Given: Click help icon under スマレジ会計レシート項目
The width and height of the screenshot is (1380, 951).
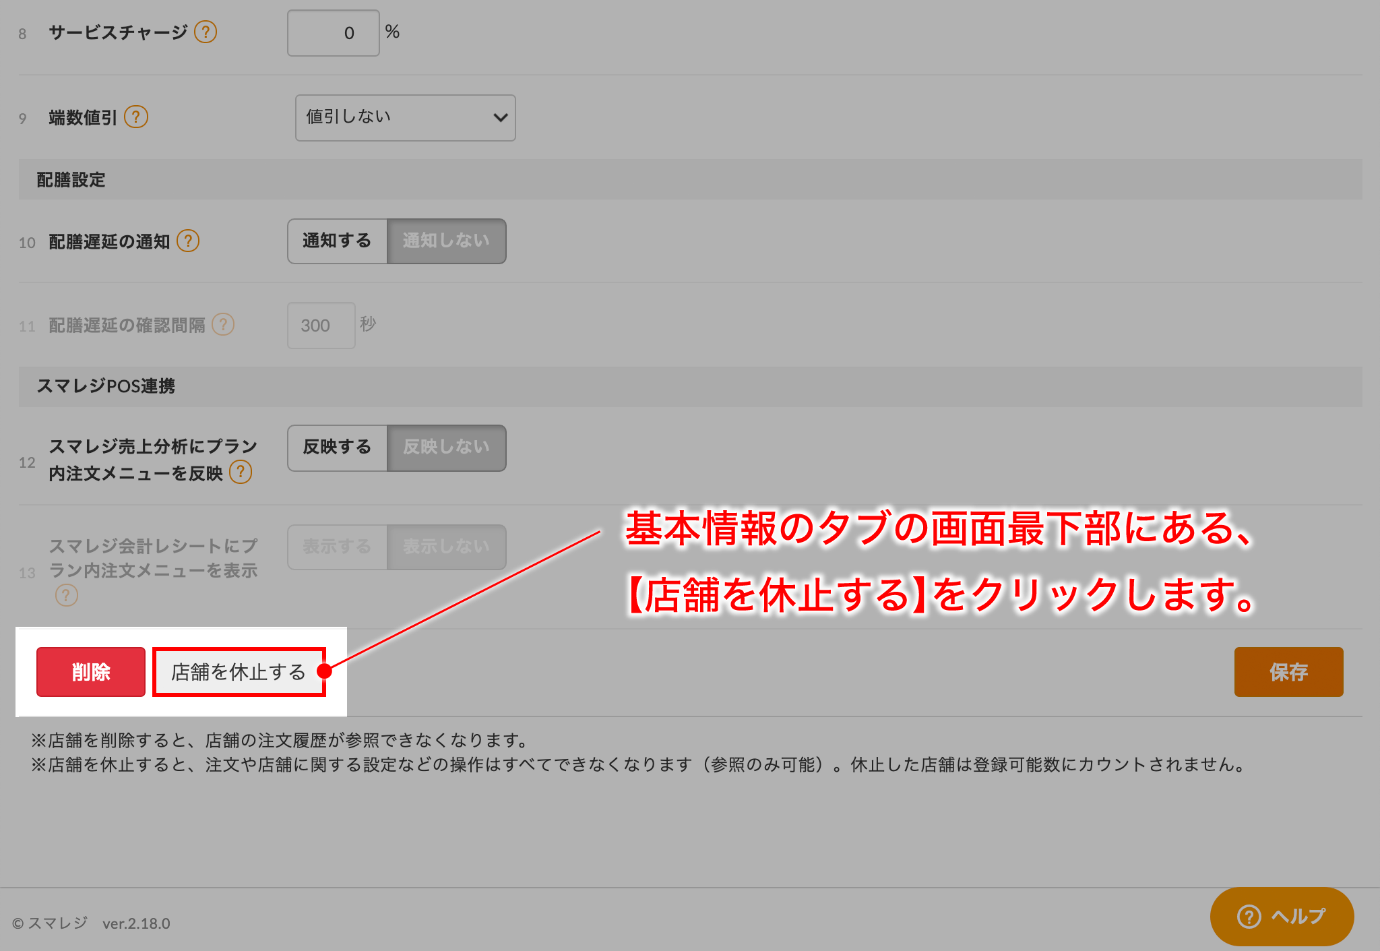Looking at the screenshot, I should tap(67, 595).
